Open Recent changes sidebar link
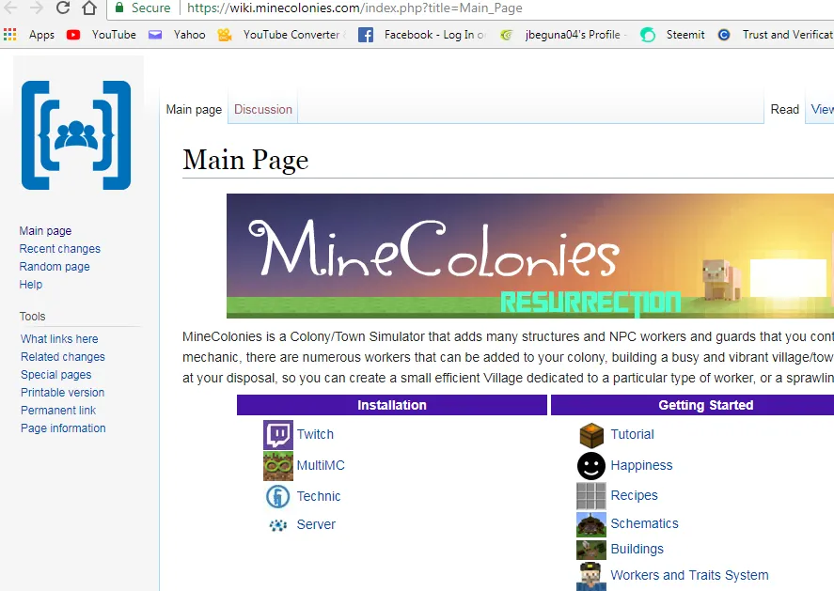 [59, 249]
